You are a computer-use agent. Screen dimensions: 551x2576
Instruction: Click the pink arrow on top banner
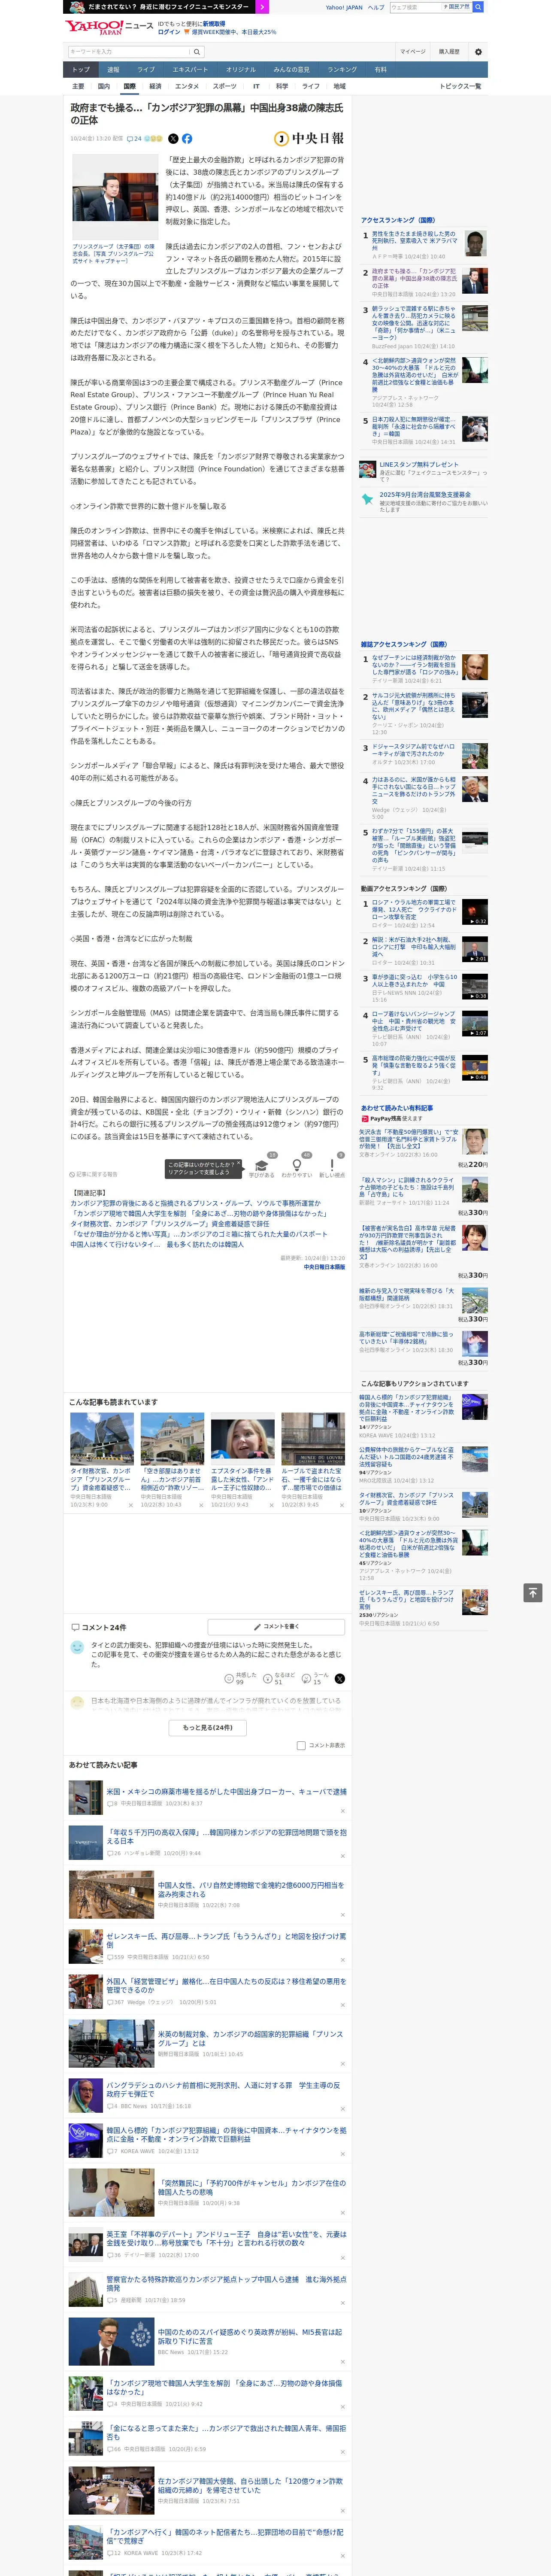tap(262, 7)
